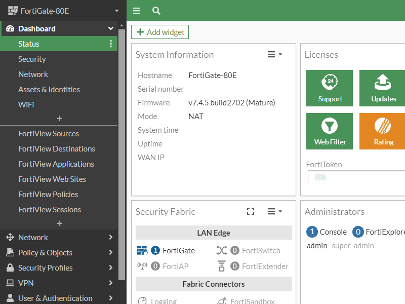Open the Support license tile
405x304 pixels.
(x=330, y=88)
